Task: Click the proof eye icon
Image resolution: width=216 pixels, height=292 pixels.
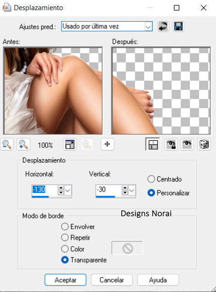Action: point(187,144)
